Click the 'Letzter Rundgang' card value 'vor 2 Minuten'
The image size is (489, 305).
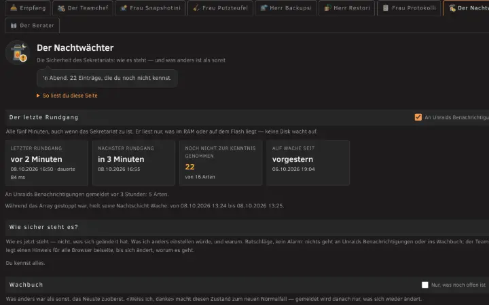click(x=36, y=159)
